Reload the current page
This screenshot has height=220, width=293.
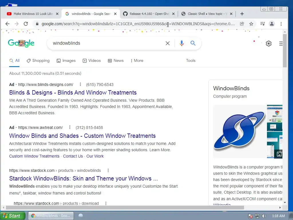26,24
